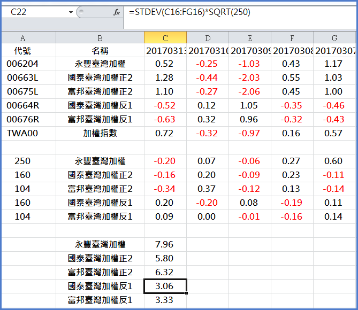This screenshot has width=358, height=310.
Task: Select column F header
Action: (x=292, y=37)
